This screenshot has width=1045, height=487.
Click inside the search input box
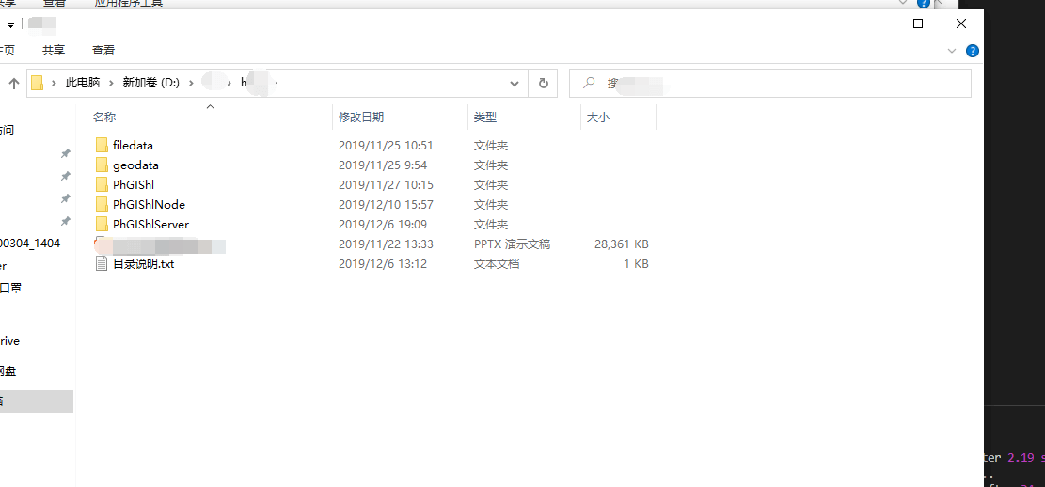781,83
